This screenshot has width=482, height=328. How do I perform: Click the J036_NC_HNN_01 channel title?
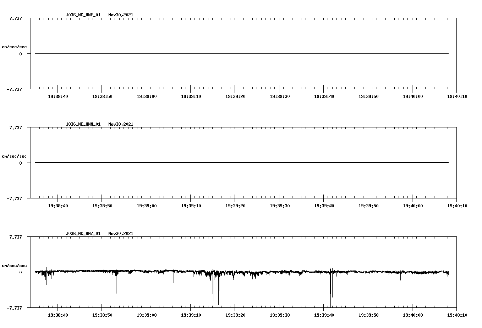(x=83, y=124)
